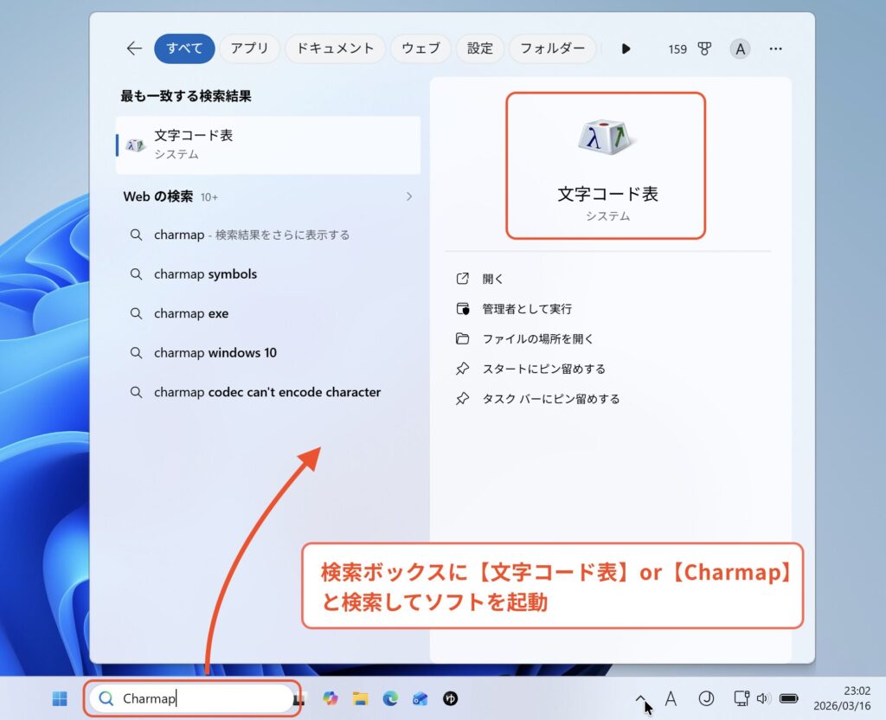Click the volume speaker tray icon
This screenshot has height=720, width=886.
coord(762,698)
